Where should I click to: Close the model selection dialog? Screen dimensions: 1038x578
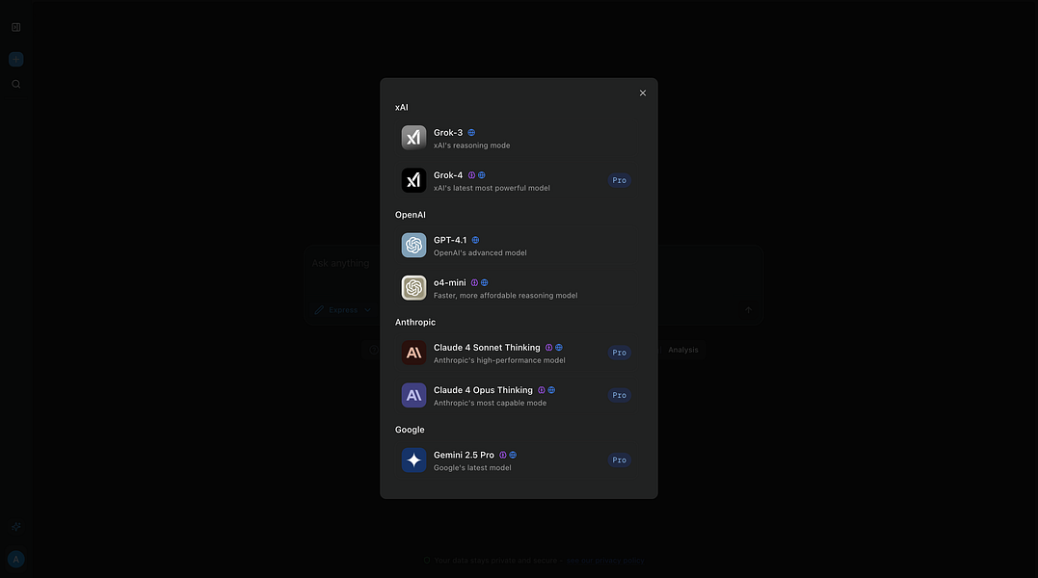642,93
